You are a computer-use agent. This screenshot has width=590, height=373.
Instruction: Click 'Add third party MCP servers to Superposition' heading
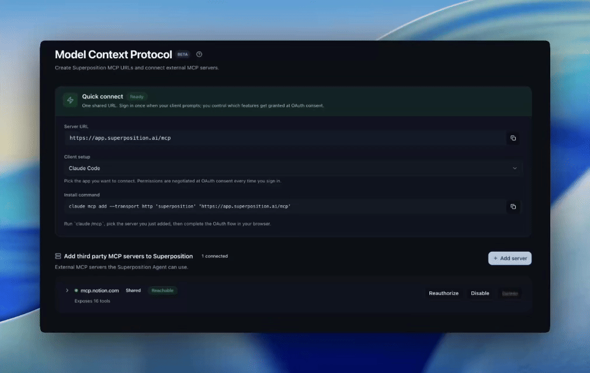tap(129, 256)
